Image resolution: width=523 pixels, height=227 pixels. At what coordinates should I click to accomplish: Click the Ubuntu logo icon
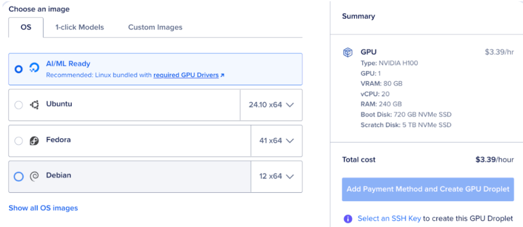[34, 105]
